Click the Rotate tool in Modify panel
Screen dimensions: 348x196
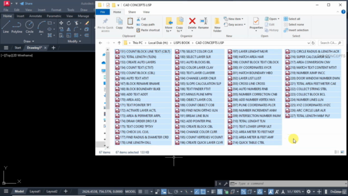pos(69,23)
